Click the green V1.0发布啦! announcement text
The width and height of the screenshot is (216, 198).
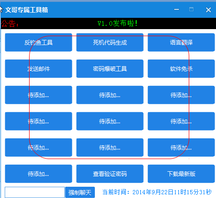(117, 23)
